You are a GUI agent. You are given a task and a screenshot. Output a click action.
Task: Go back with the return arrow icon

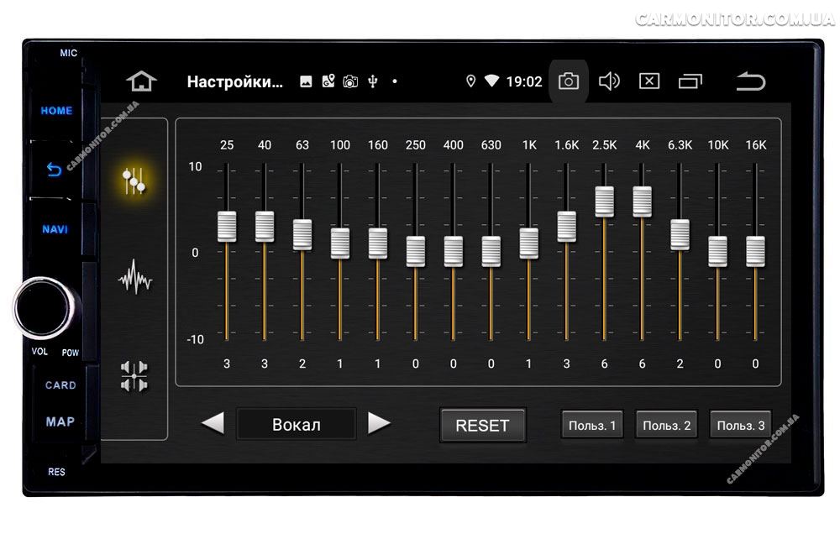point(750,81)
